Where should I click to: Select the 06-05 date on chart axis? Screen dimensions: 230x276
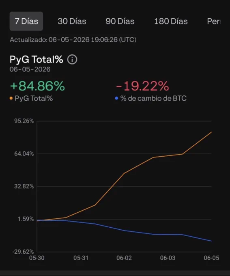click(x=211, y=258)
